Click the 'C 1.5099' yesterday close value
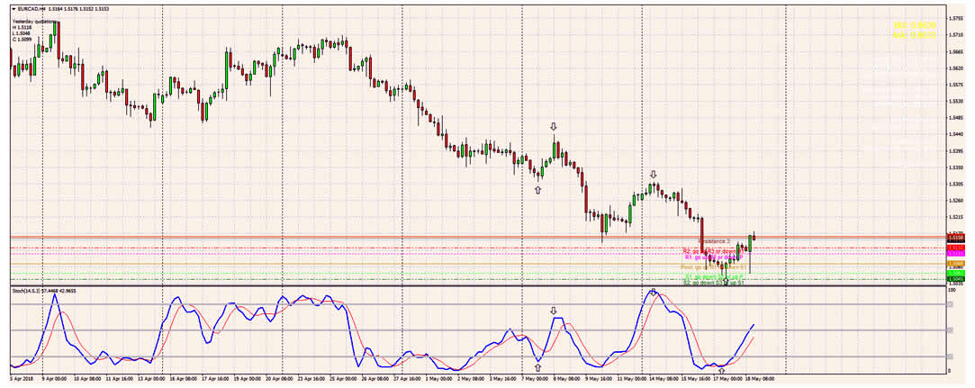 21,40
